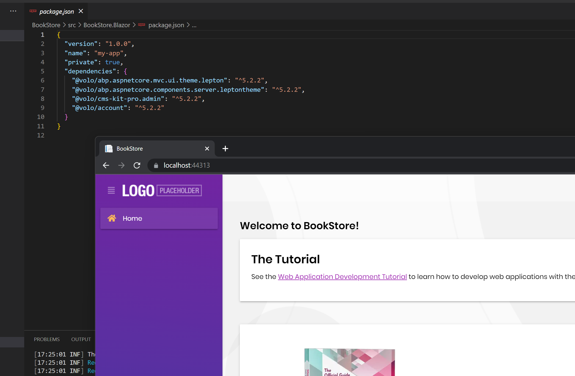The width and height of the screenshot is (575, 376).
Task: Click the lock icon in the address bar
Action: 156,165
